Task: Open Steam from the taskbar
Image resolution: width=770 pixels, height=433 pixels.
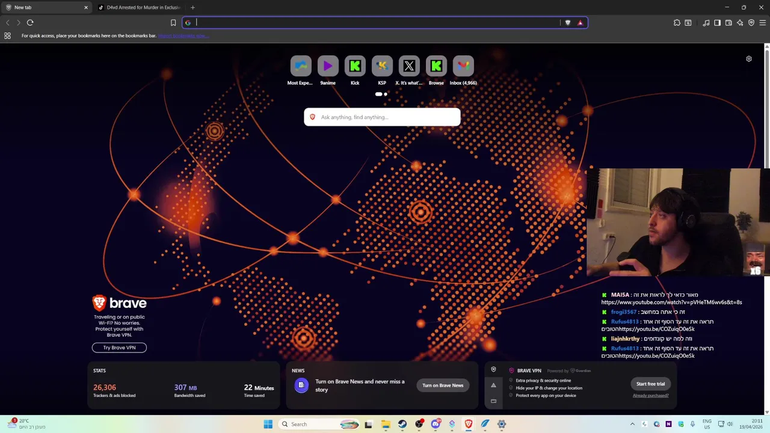Action: click(402, 424)
